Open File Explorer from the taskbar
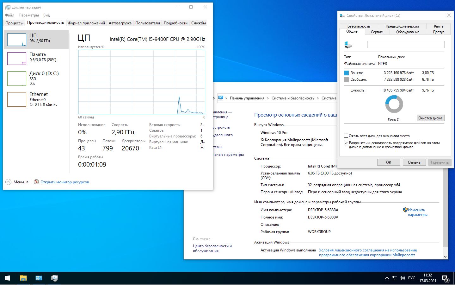The width and height of the screenshot is (455, 285). [23, 278]
